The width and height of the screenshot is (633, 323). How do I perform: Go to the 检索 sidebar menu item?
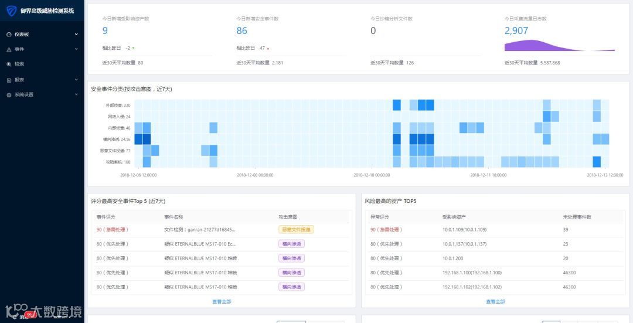tap(42, 64)
